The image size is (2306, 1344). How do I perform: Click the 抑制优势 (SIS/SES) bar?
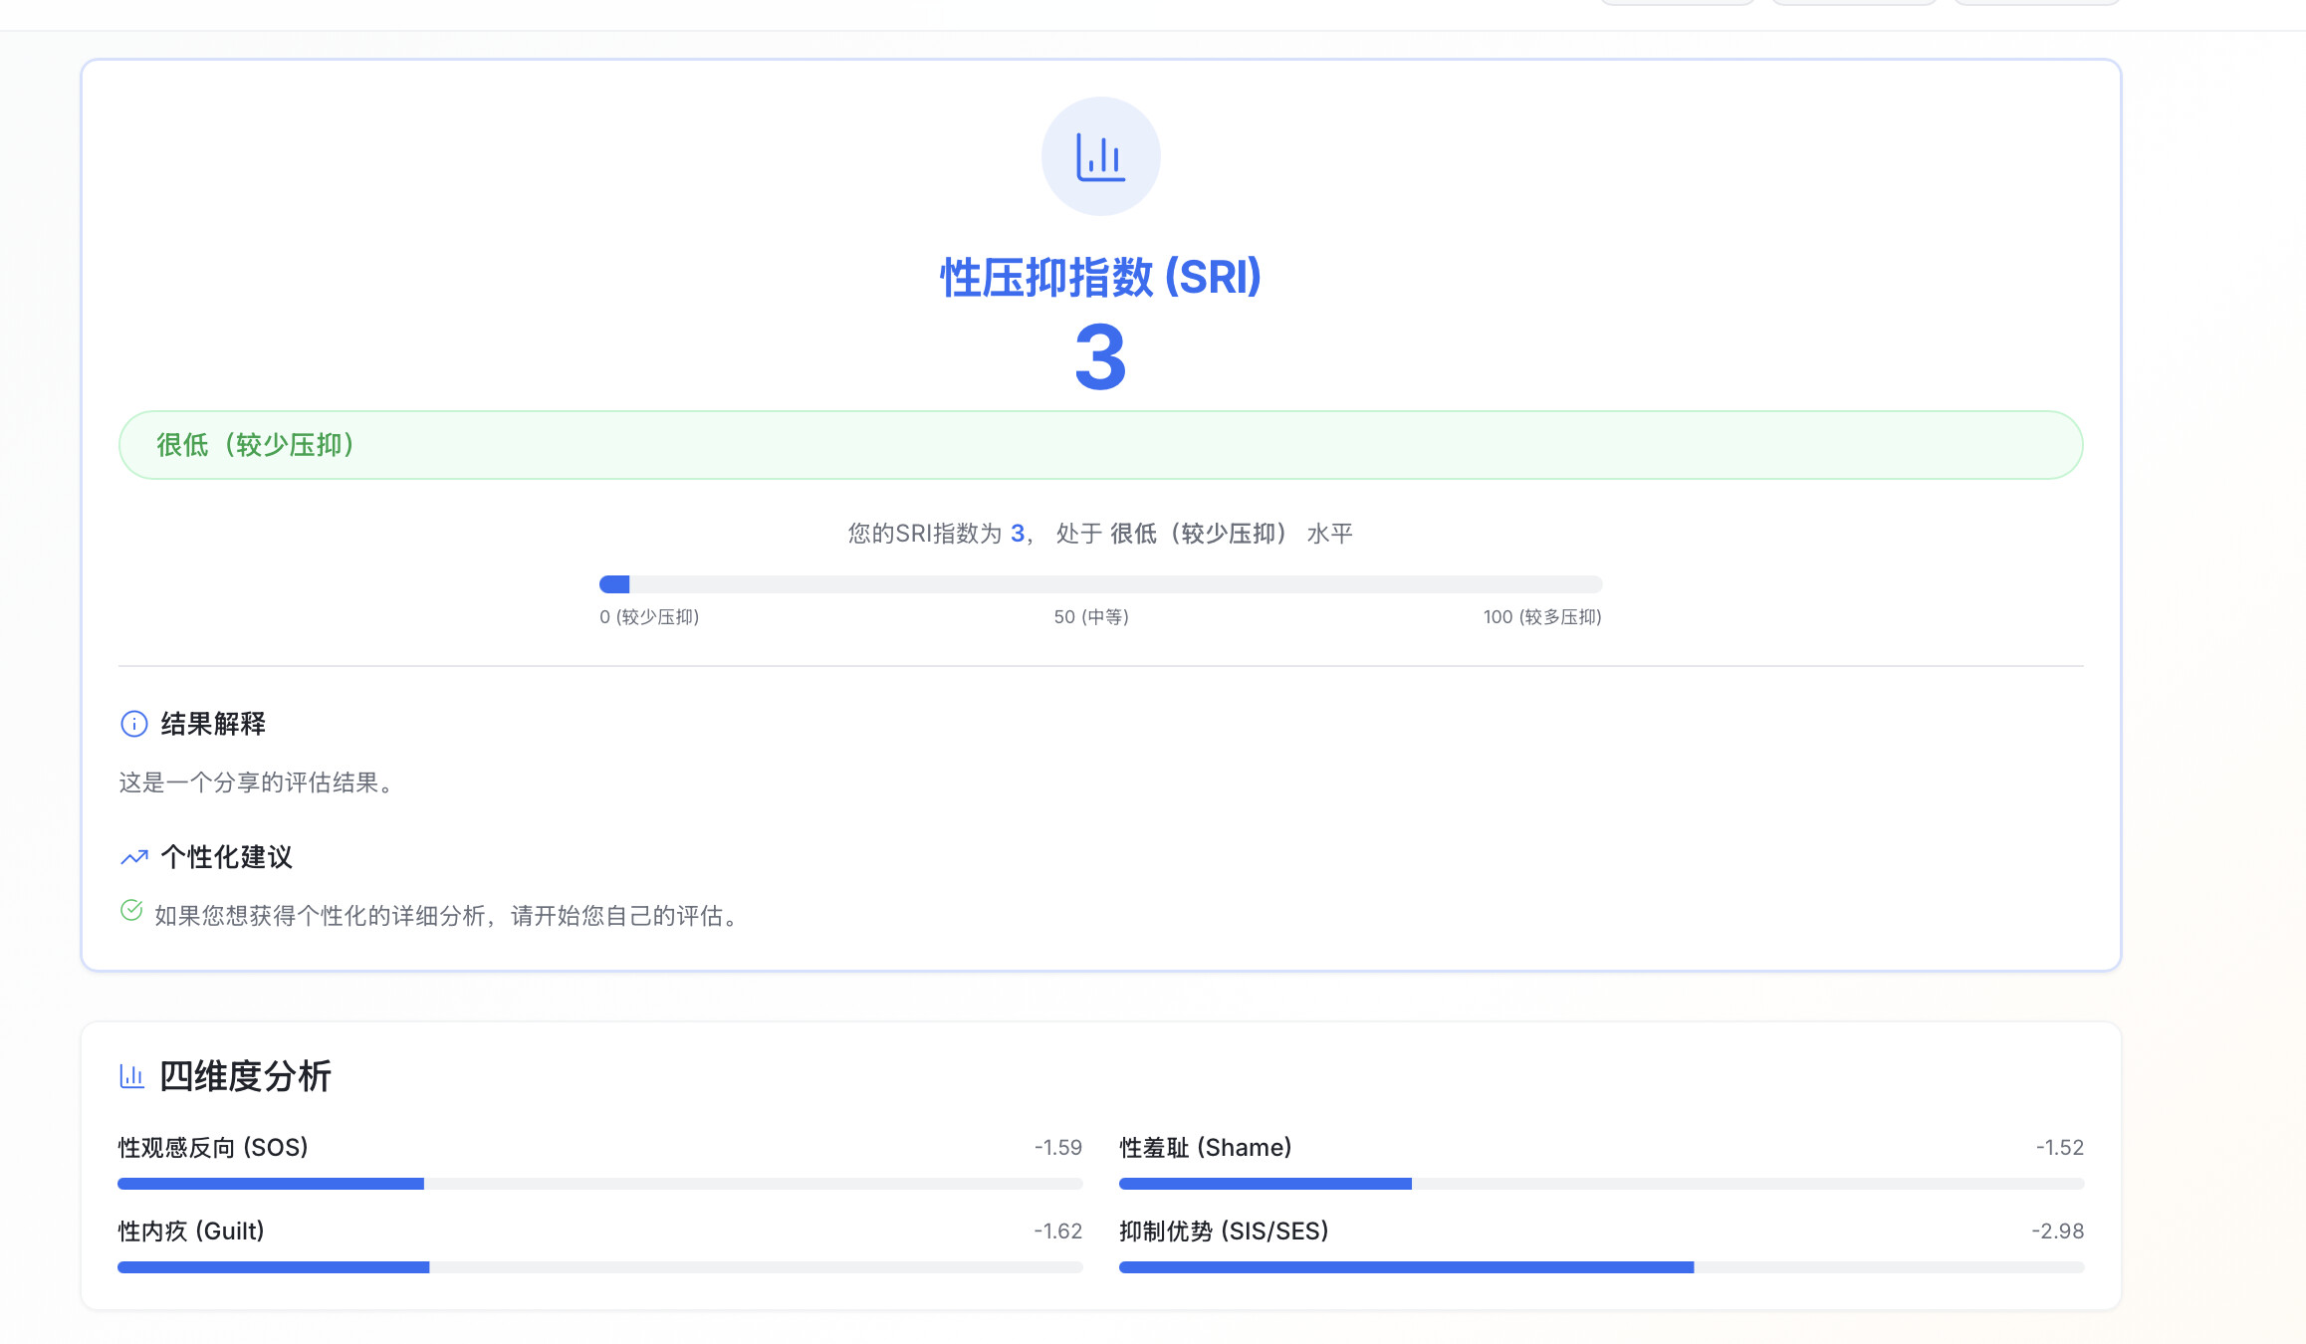click(x=1601, y=1267)
